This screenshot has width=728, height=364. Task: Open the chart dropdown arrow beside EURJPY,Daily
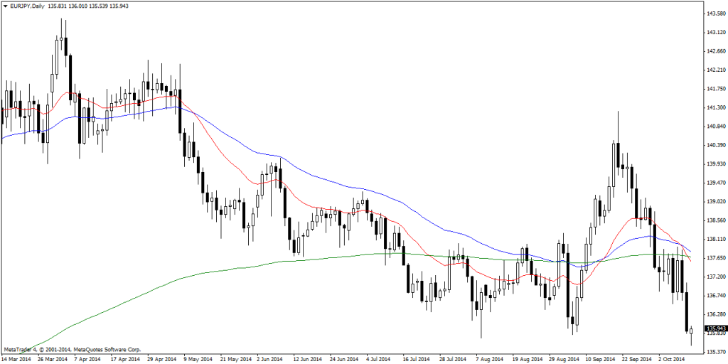(5, 5)
